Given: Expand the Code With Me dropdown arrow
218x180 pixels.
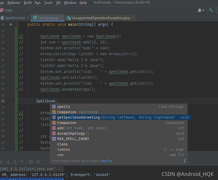Looking at the screenshot, I should [203, 10].
